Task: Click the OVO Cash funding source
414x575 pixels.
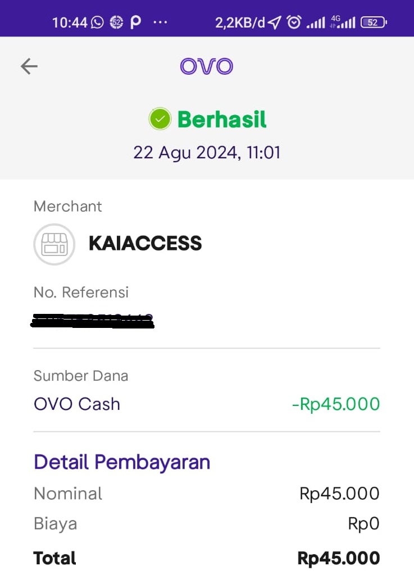Action: click(77, 404)
